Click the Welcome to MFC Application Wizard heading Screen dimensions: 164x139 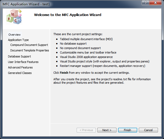tap(68, 15)
